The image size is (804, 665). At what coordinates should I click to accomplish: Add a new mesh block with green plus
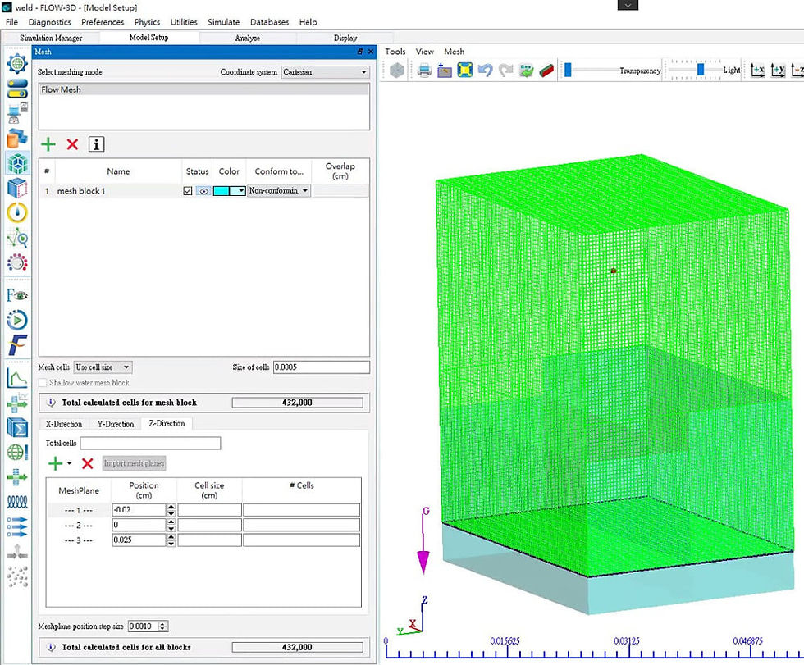[48, 144]
